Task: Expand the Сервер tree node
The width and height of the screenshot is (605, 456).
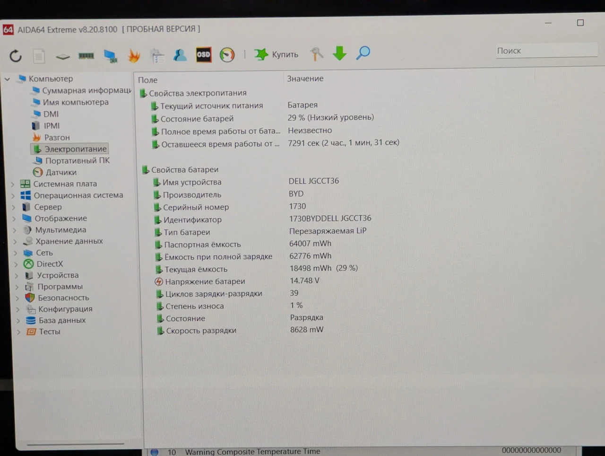Action: pyautogui.click(x=14, y=207)
